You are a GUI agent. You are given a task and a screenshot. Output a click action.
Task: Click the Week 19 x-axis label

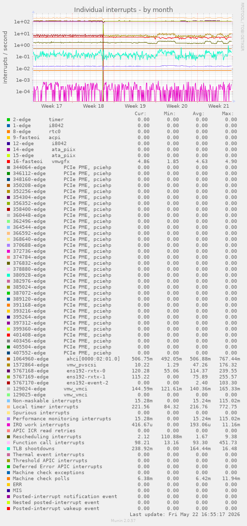pyautogui.click(x=135, y=106)
